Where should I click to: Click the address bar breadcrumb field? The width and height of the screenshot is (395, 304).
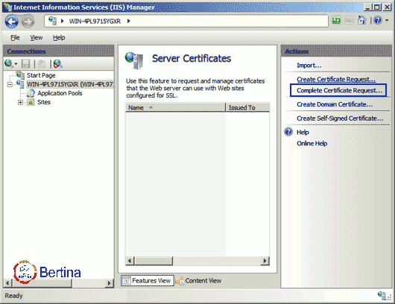tap(186, 21)
